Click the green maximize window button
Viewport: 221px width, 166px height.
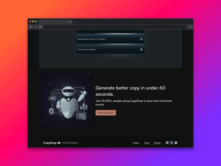coord(36,21)
